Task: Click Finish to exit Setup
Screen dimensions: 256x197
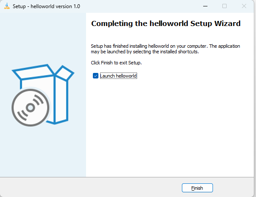Action: click(x=197, y=188)
